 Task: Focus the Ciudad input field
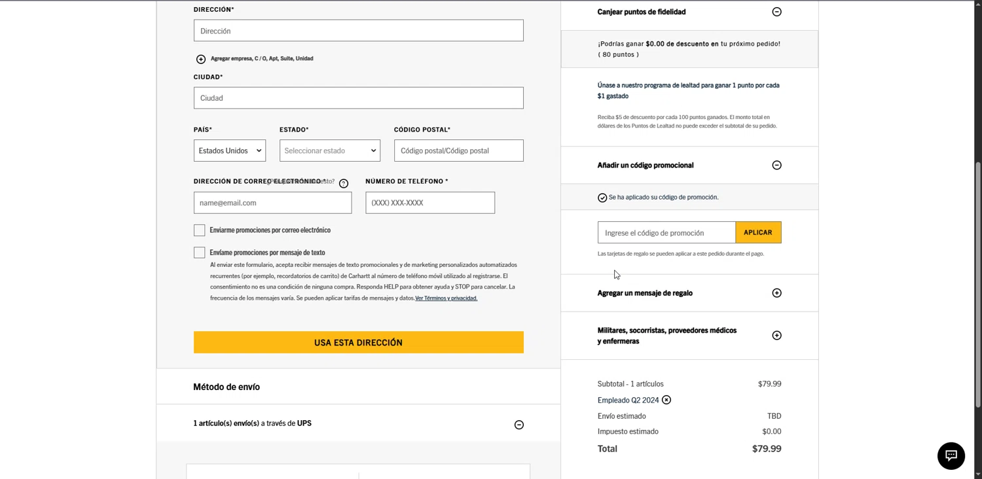pos(359,98)
